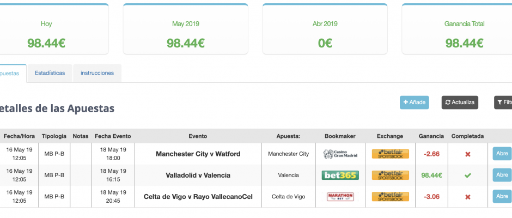Click the Casino Gran Madrid bookmaker logo
Screen dimensions: 512x218
pyautogui.click(x=340, y=154)
